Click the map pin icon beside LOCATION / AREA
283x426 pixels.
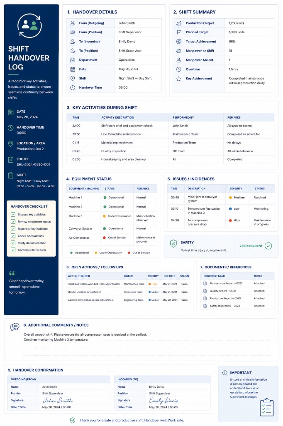tap(10, 144)
